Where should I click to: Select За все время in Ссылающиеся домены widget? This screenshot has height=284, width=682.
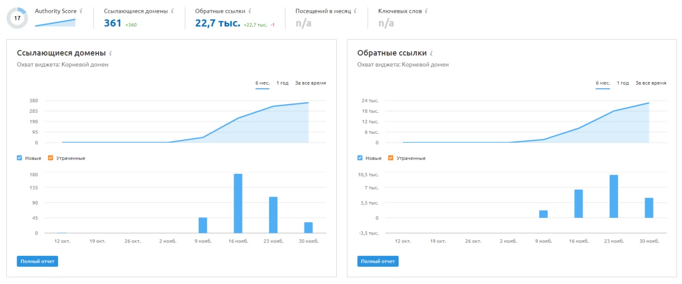[x=311, y=83]
